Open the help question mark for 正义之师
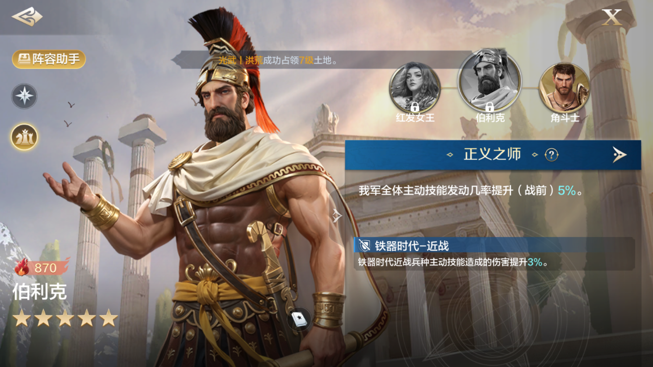The width and height of the screenshot is (653, 367). (551, 155)
